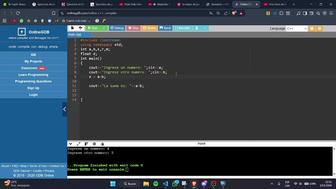This screenshot has height=189, width=336.
Task: Show hidden icons in the system tray
Action: (272, 184)
